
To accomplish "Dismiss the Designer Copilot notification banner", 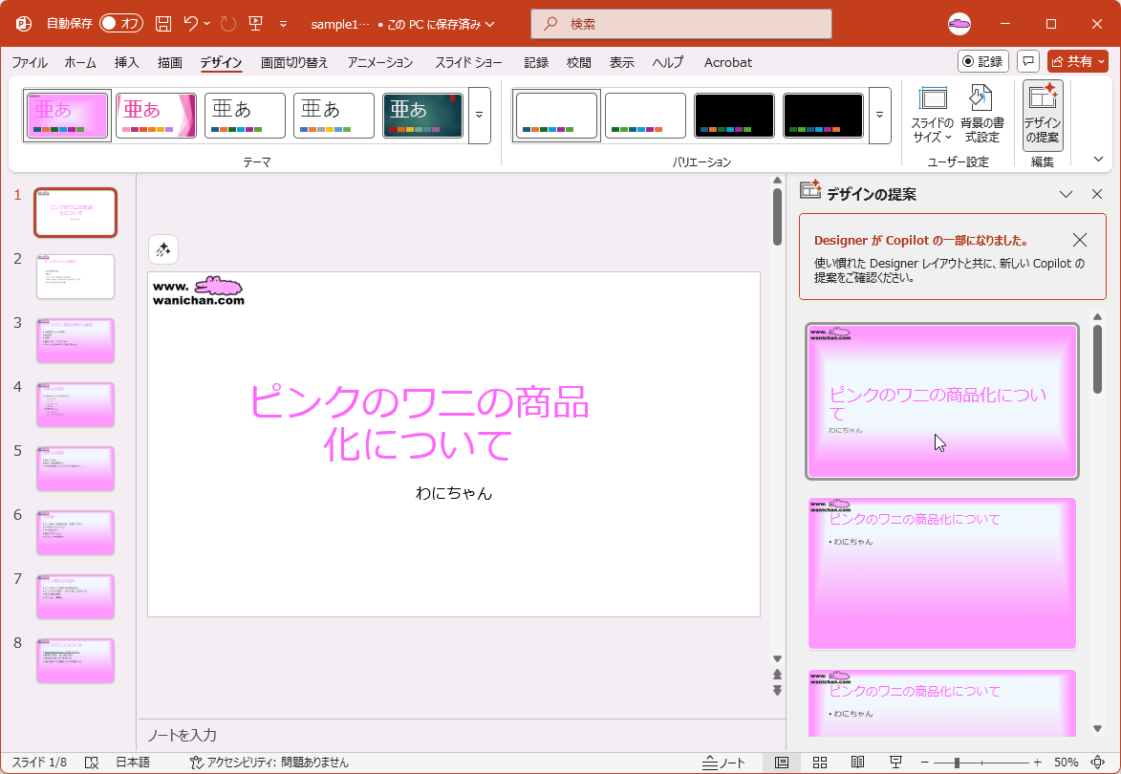I will pos(1080,240).
